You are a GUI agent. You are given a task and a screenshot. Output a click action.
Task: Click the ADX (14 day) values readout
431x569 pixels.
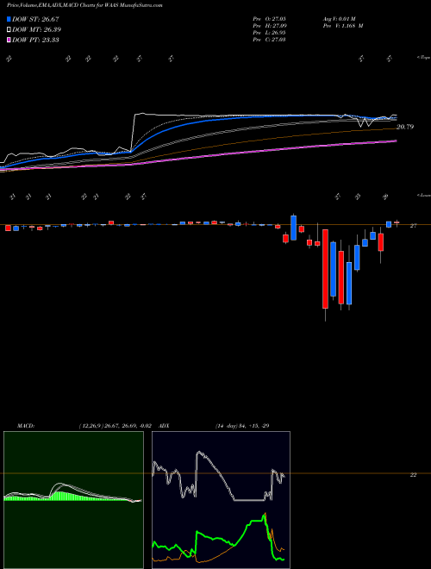[x=242, y=426]
